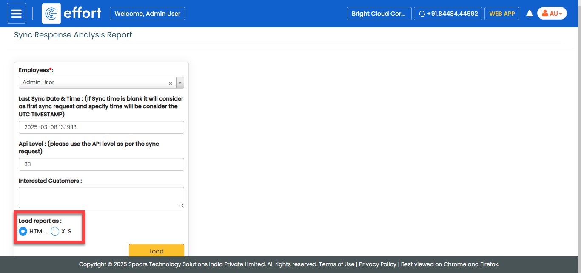
Task: Open the Bright Cloud Cor... company menu
Action: [379, 14]
